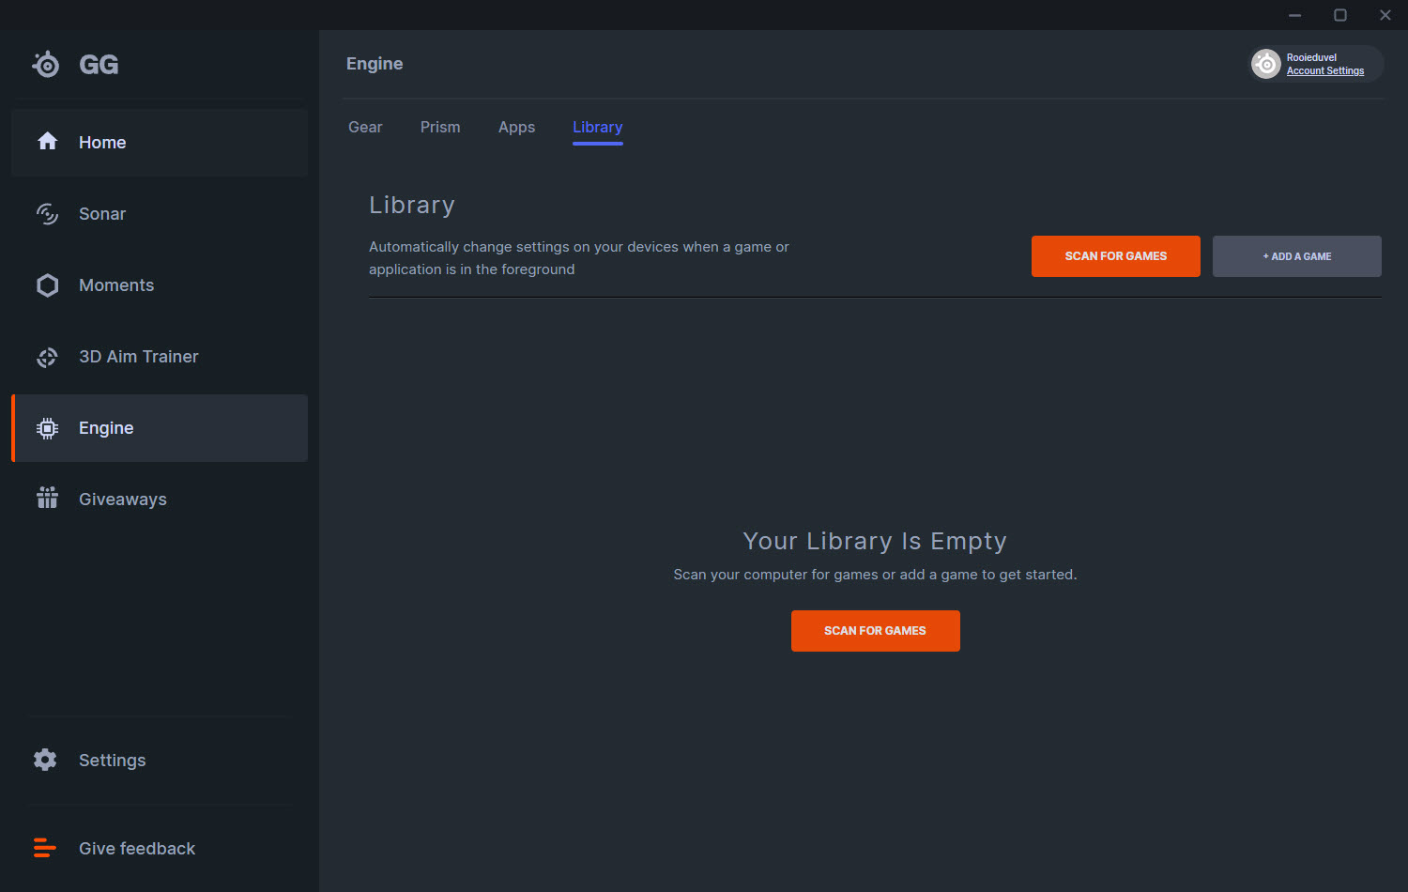
Task: Switch to the Prism tab
Action: pyautogui.click(x=440, y=128)
